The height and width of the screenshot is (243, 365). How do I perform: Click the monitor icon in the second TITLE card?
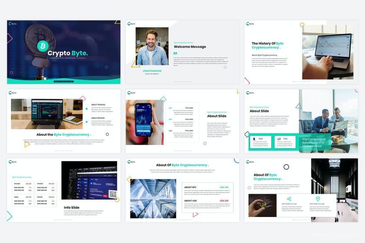point(279,139)
